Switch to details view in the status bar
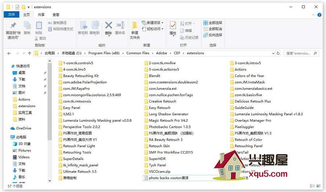326x192 pixels. coord(312,186)
